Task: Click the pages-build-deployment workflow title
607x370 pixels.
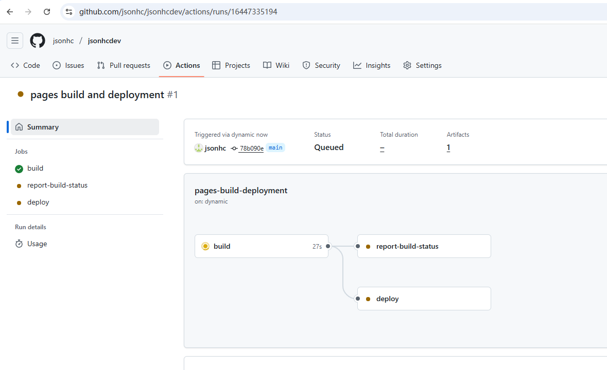Action: pyautogui.click(x=241, y=191)
